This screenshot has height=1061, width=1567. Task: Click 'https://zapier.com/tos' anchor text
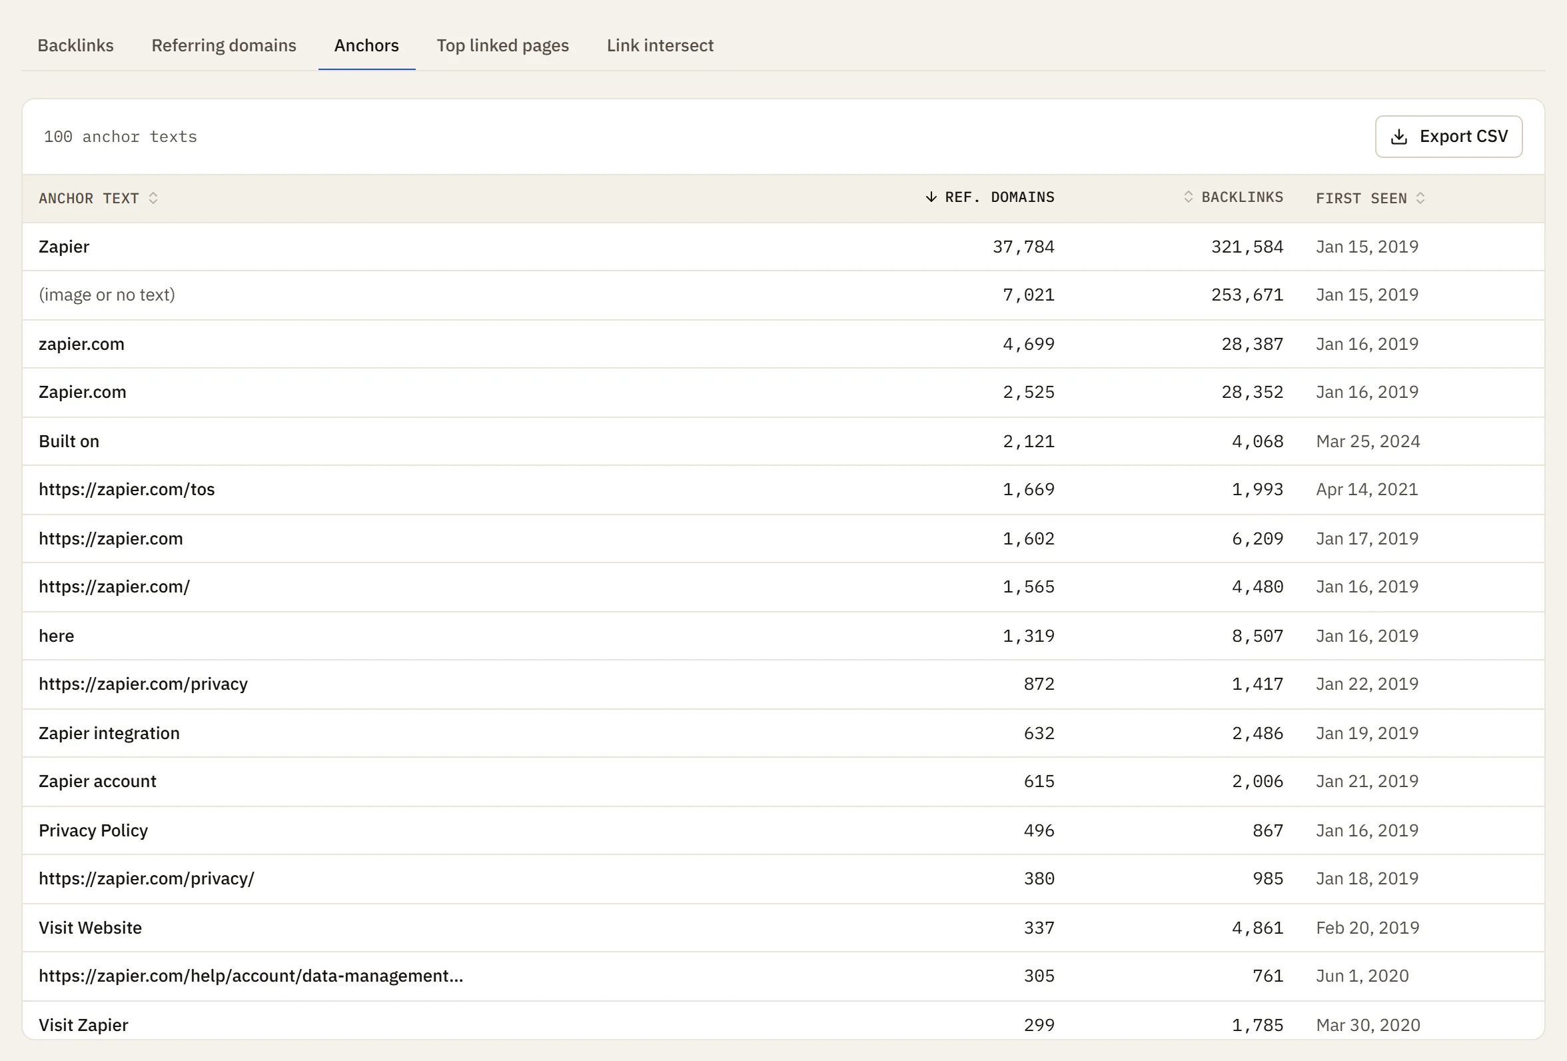click(127, 490)
